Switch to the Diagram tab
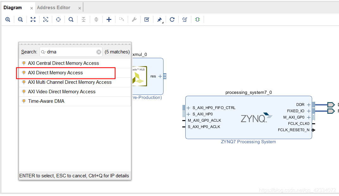339x196 pixels. point(13,8)
